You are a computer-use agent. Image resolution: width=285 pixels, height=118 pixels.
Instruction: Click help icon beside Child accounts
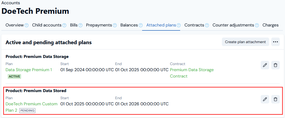[64, 25]
